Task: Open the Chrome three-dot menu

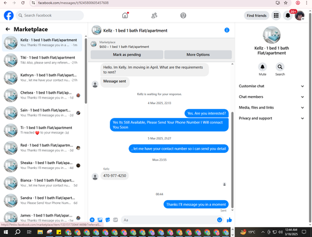Action: [x=306, y=3]
